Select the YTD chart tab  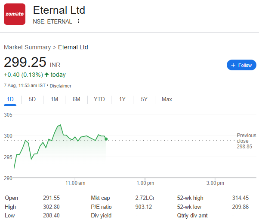(x=99, y=99)
